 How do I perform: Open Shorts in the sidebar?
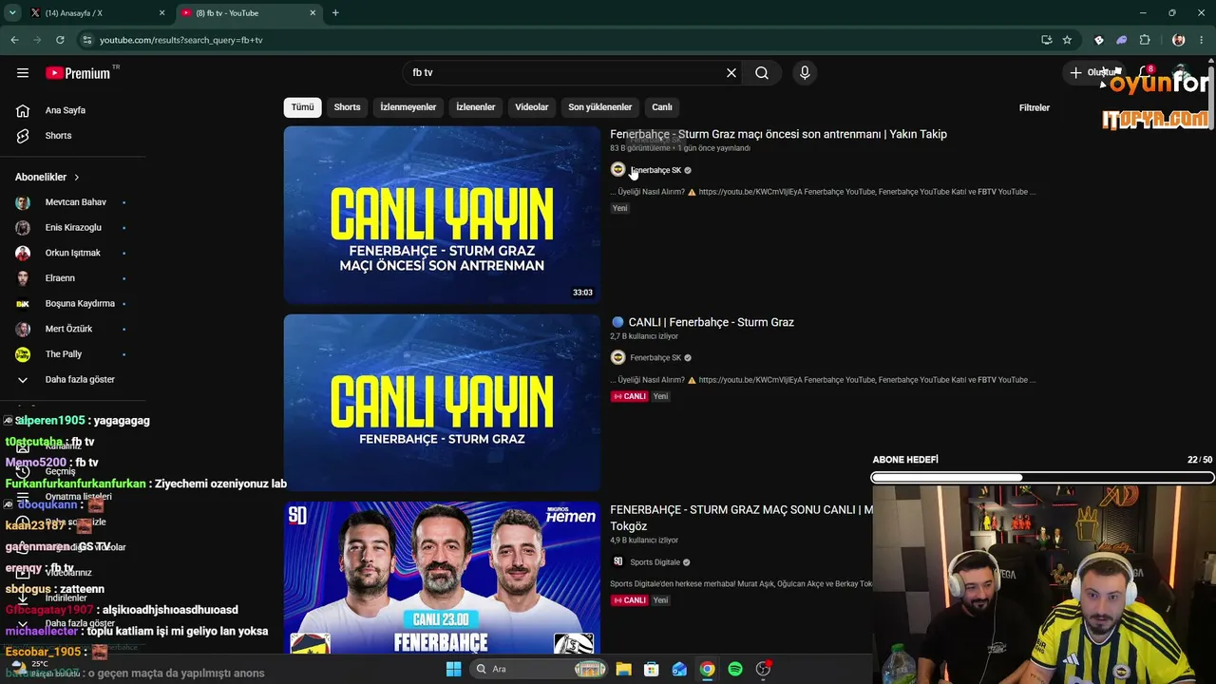58,136
